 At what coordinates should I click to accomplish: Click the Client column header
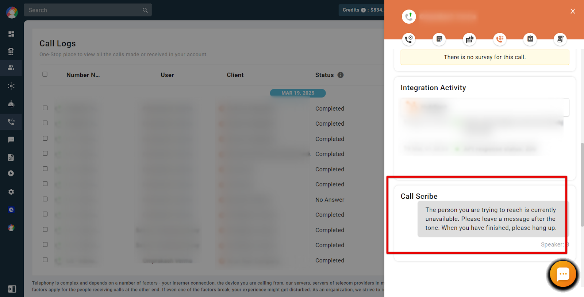pos(235,75)
